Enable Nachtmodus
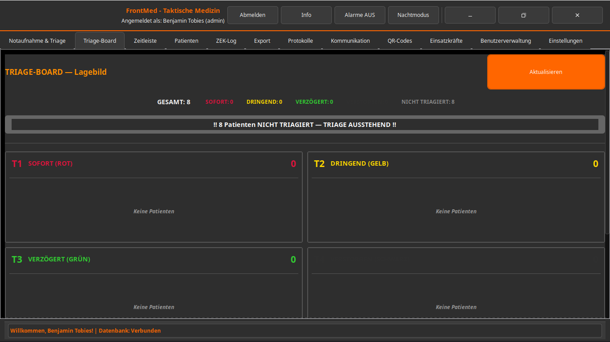 pos(413,15)
